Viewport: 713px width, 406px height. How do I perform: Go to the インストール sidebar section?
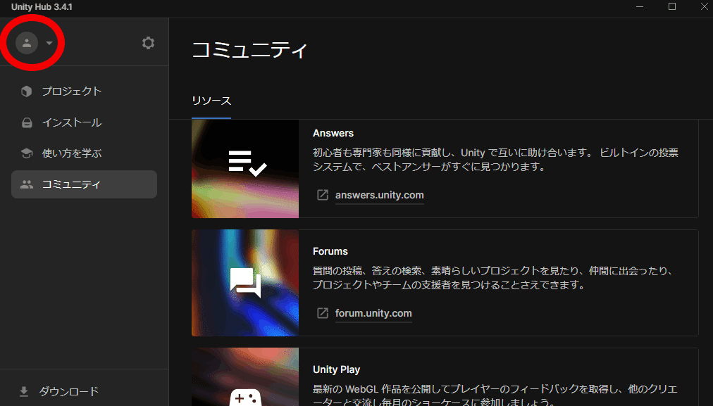click(x=84, y=122)
